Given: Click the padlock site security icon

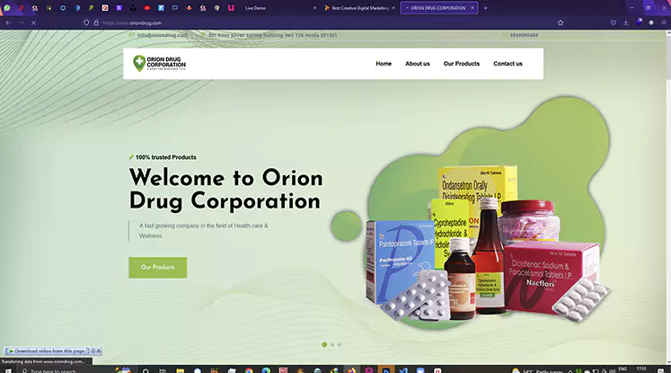Looking at the screenshot, I should 96,22.
